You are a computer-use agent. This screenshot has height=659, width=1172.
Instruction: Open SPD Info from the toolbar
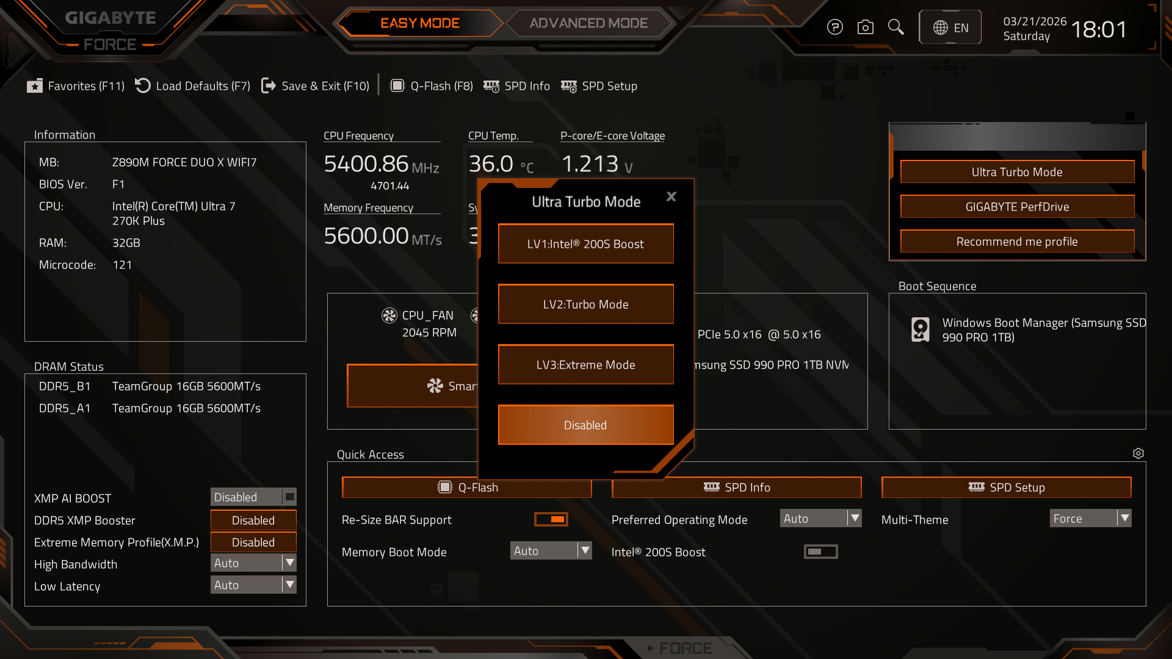pos(516,86)
